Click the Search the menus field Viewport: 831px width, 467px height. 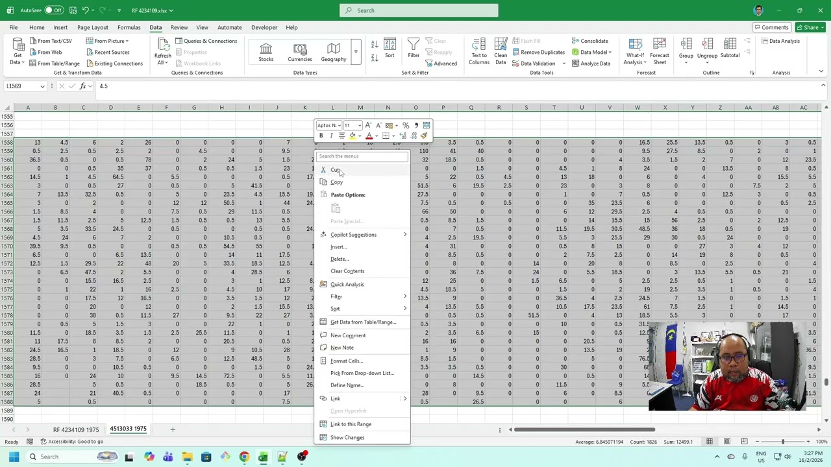click(x=362, y=156)
